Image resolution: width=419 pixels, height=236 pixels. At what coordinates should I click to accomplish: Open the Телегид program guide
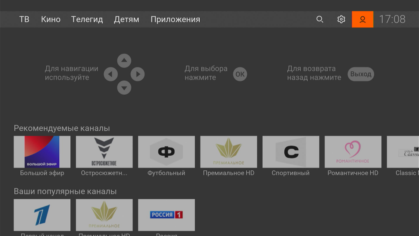(87, 19)
